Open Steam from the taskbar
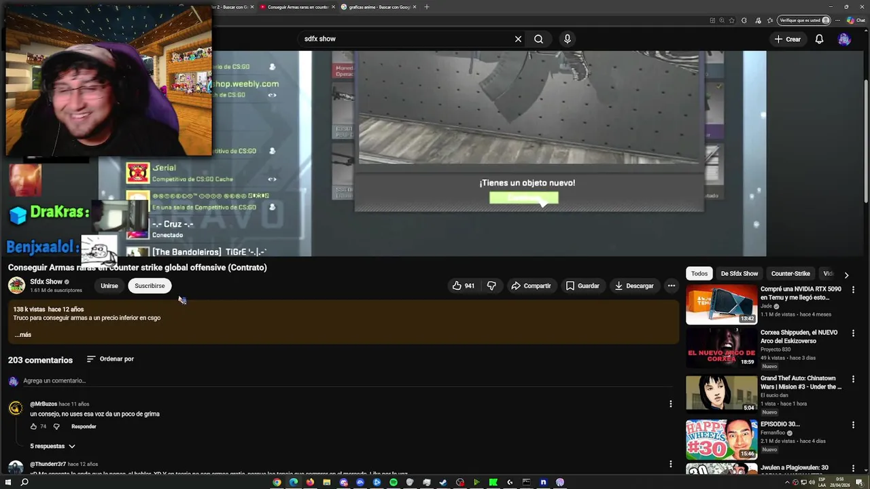The height and width of the screenshot is (489, 870). (x=443, y=482)
